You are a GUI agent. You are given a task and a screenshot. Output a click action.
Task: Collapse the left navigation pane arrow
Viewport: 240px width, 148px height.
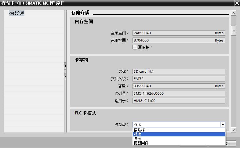[x=65, y=66]
